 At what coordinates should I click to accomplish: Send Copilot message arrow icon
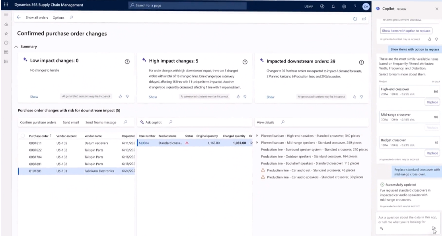434,228
